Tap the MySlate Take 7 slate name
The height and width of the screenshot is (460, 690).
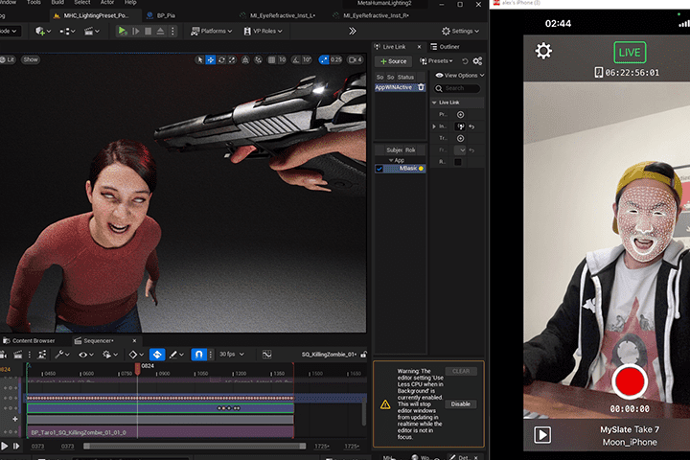630,429
